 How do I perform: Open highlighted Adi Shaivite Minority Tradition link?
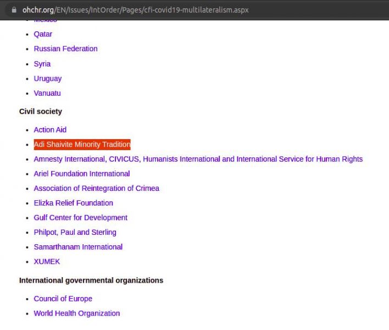coord(82,144)
